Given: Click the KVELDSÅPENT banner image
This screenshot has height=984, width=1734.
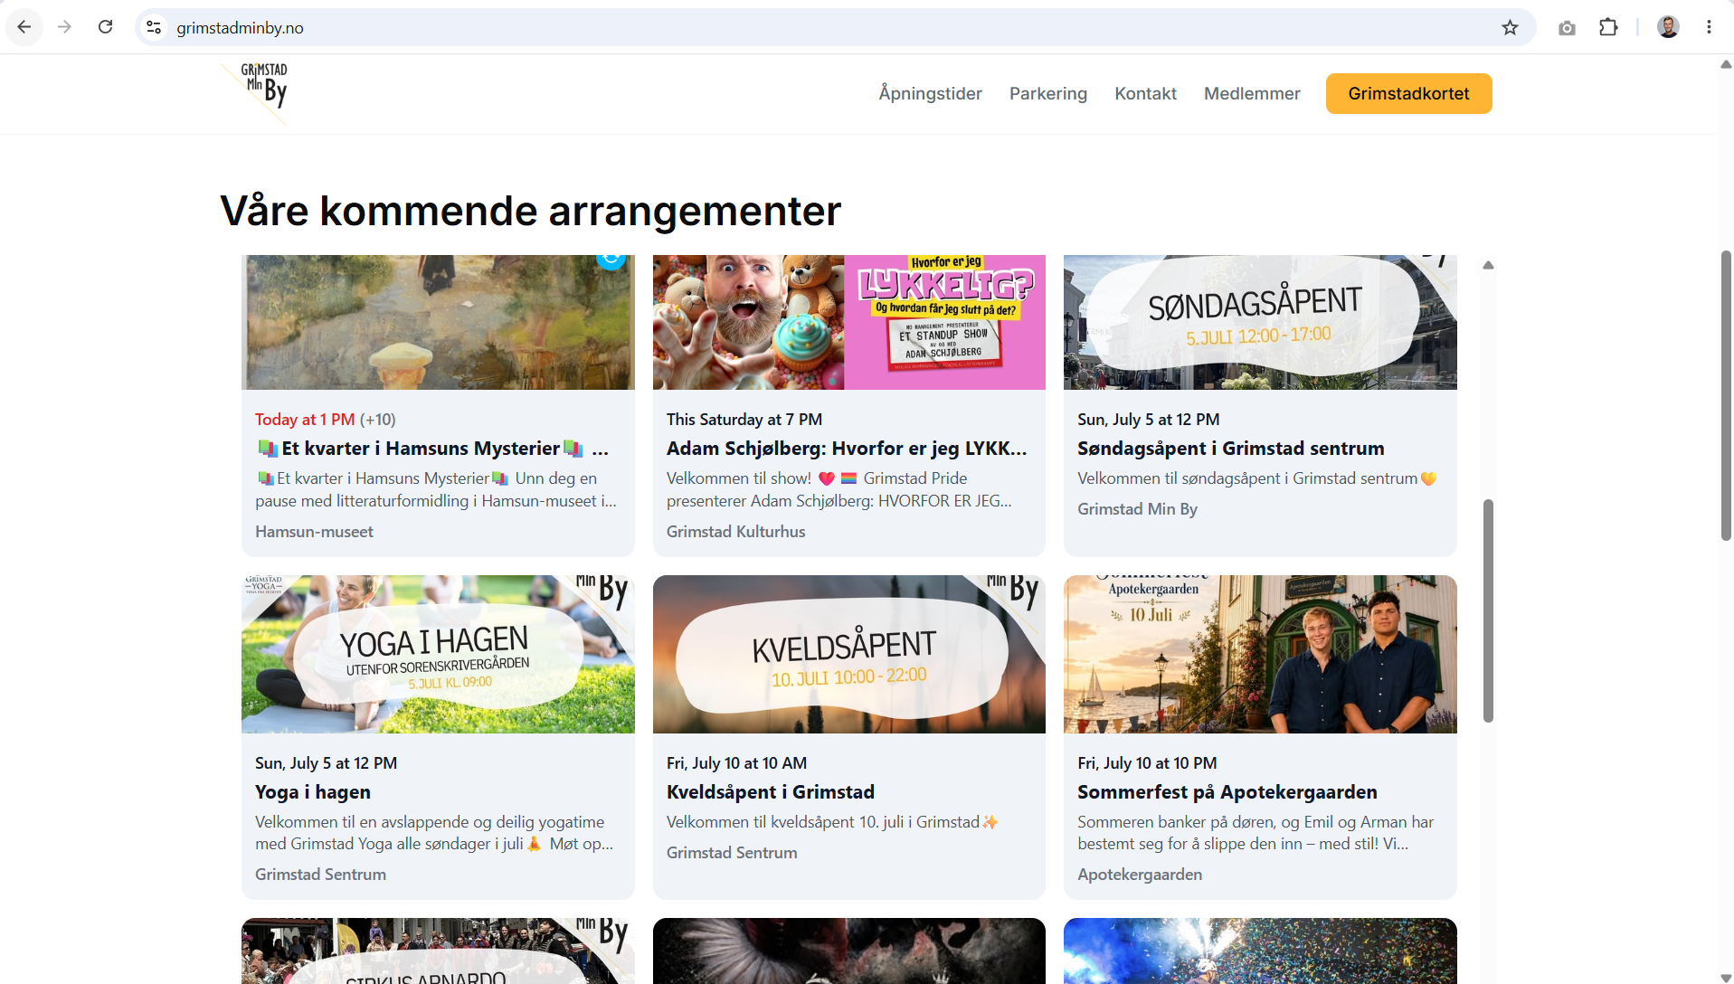Looking at the screenshot, I should (x=848, y=654).
